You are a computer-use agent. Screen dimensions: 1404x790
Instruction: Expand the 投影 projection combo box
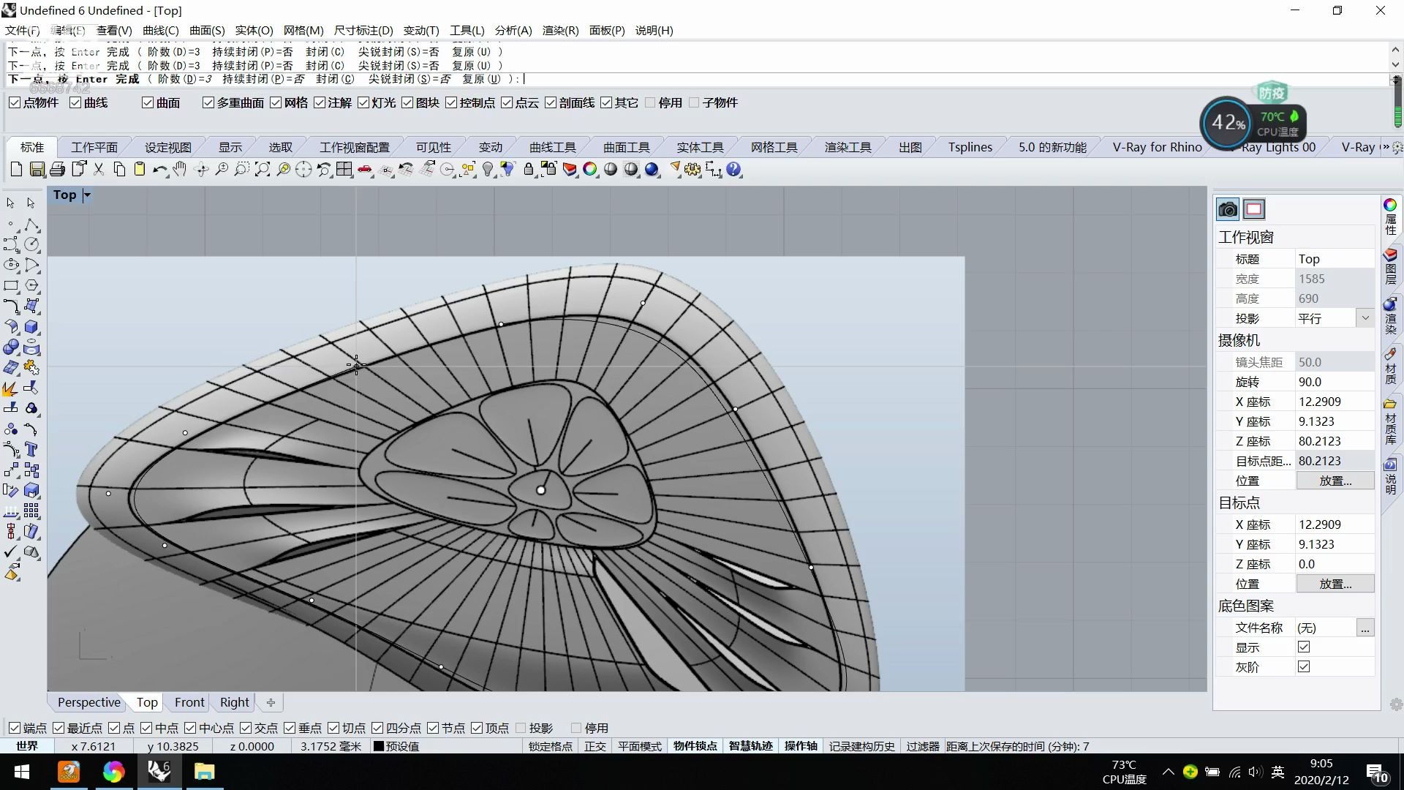coord(1365,318)
